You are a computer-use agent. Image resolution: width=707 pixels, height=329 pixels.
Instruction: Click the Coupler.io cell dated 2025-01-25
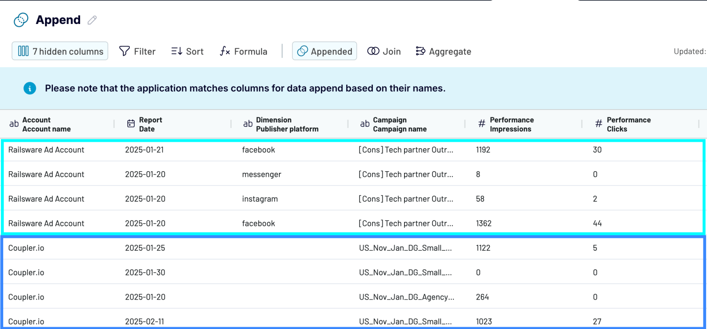pos(26,248)
